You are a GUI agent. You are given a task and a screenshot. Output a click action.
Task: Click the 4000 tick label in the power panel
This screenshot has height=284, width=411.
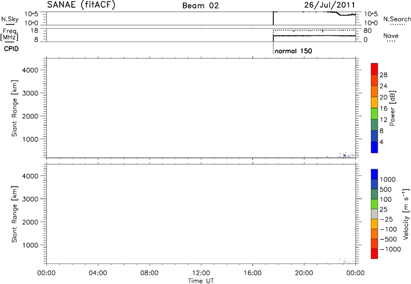pos(30,70)
